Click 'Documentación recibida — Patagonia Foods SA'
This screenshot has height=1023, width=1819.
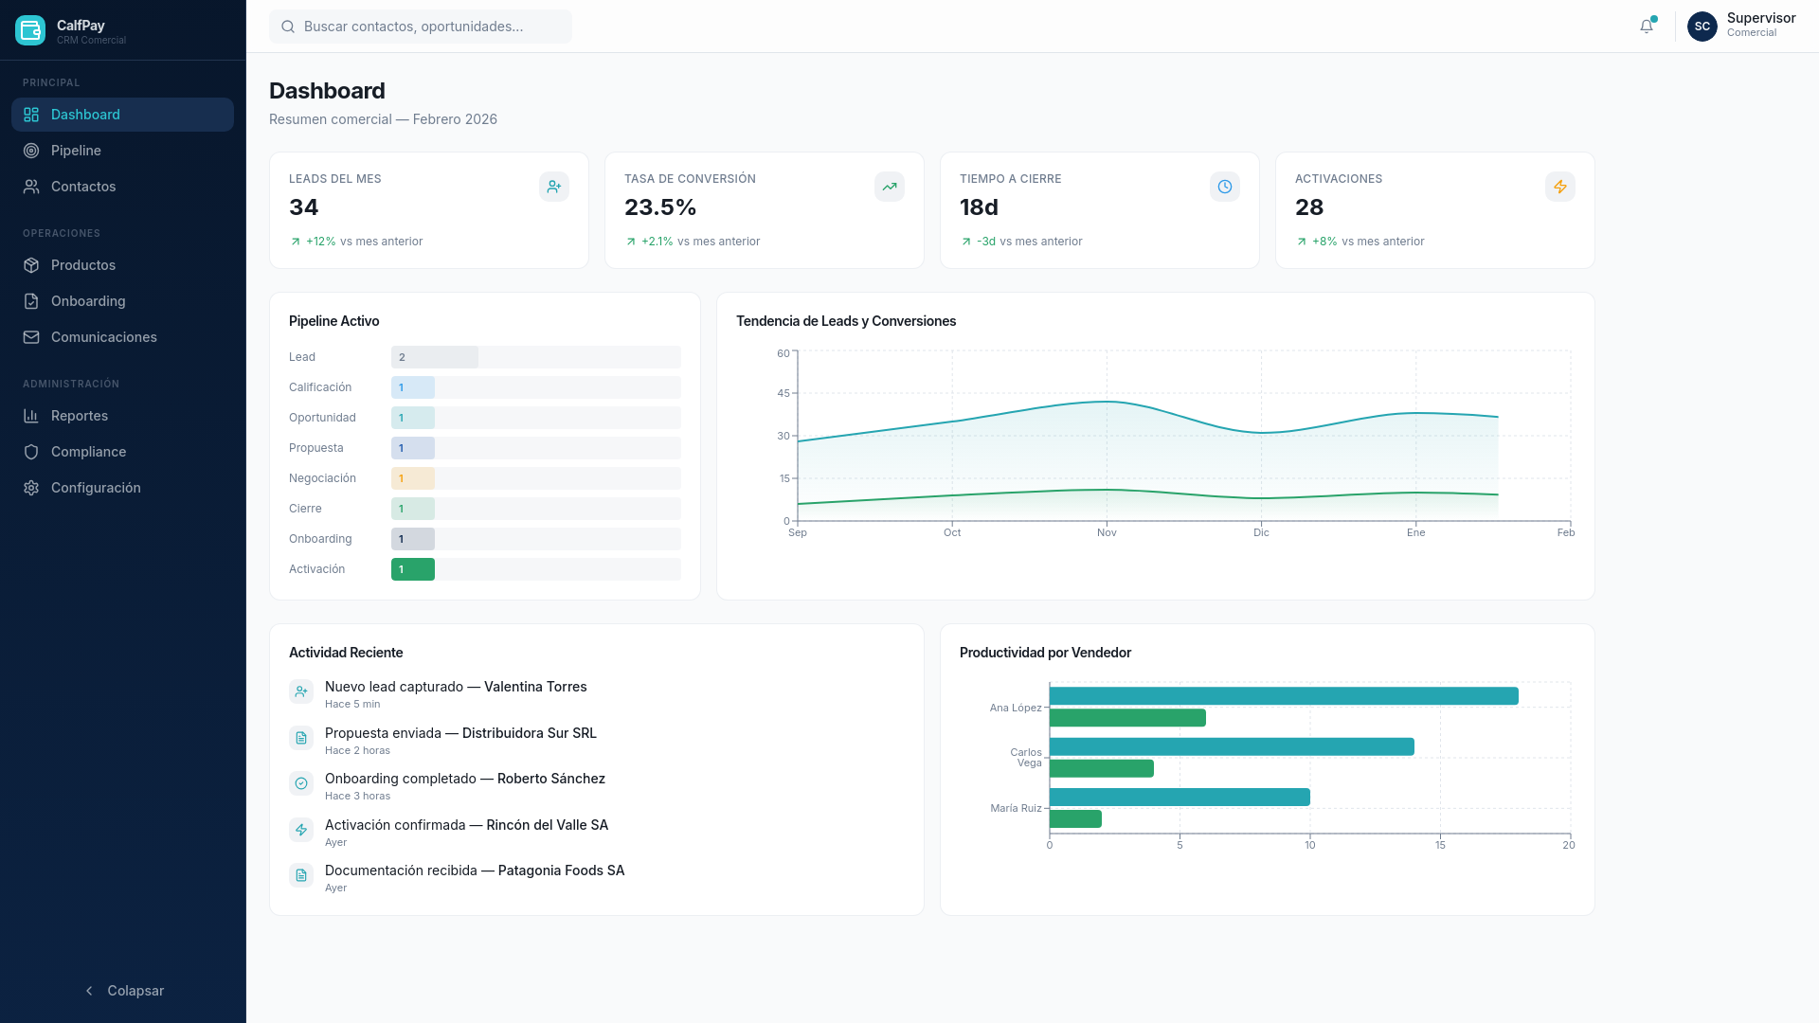pos(475,870)
